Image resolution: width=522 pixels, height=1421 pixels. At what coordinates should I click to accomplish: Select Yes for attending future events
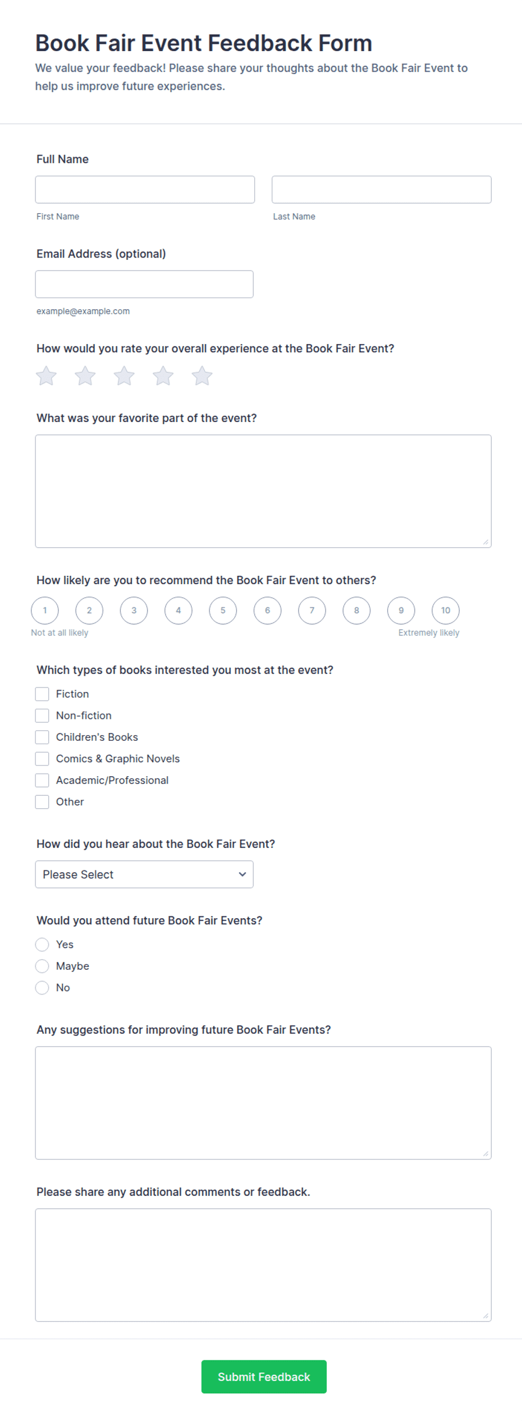coord(42,945)
